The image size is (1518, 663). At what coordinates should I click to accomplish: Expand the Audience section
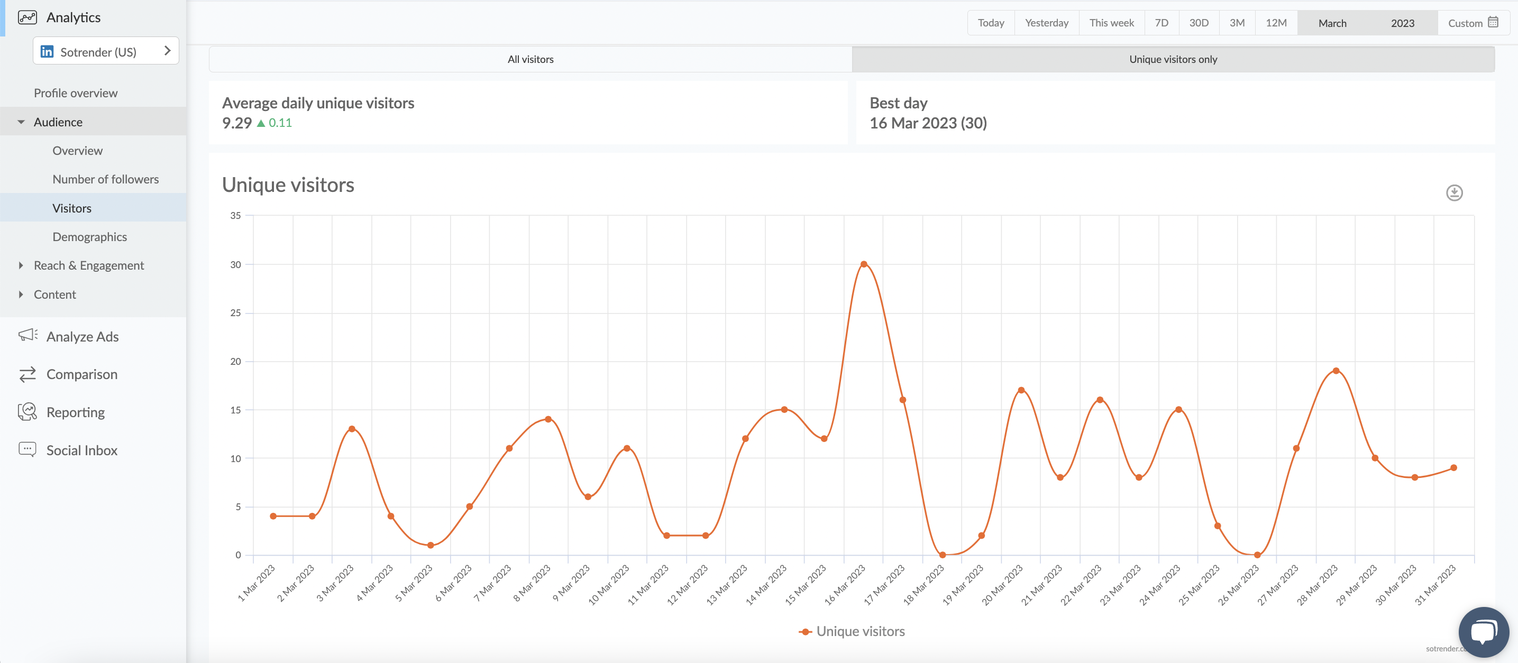[x=20, y=122]
